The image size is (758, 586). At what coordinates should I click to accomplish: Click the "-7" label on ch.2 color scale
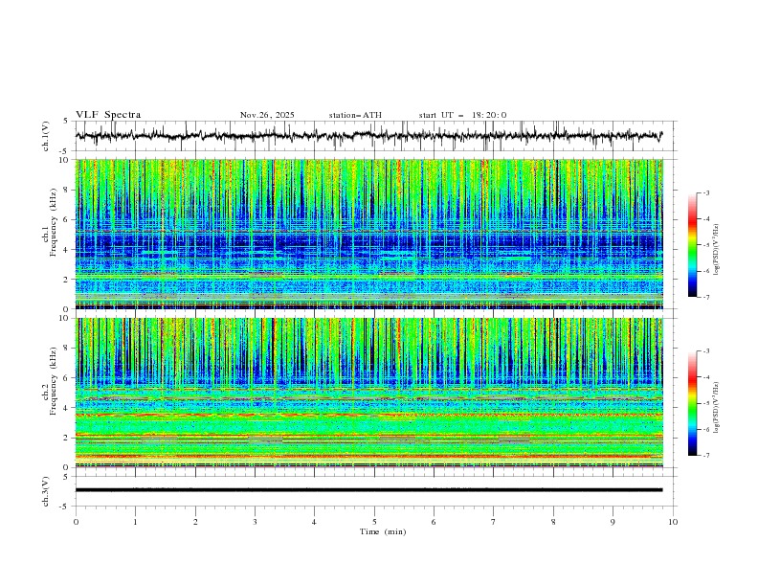click(x=705, y=456)
